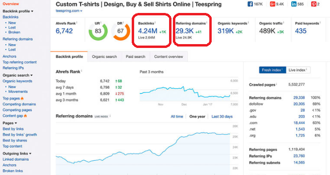Image resolution: width=330 pixels, height=175 pixels.
Task: Collapse the Organic search sidebar section
Action: [x=18, y=75]
